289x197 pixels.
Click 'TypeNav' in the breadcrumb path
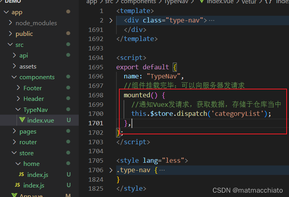click(176, 2)
